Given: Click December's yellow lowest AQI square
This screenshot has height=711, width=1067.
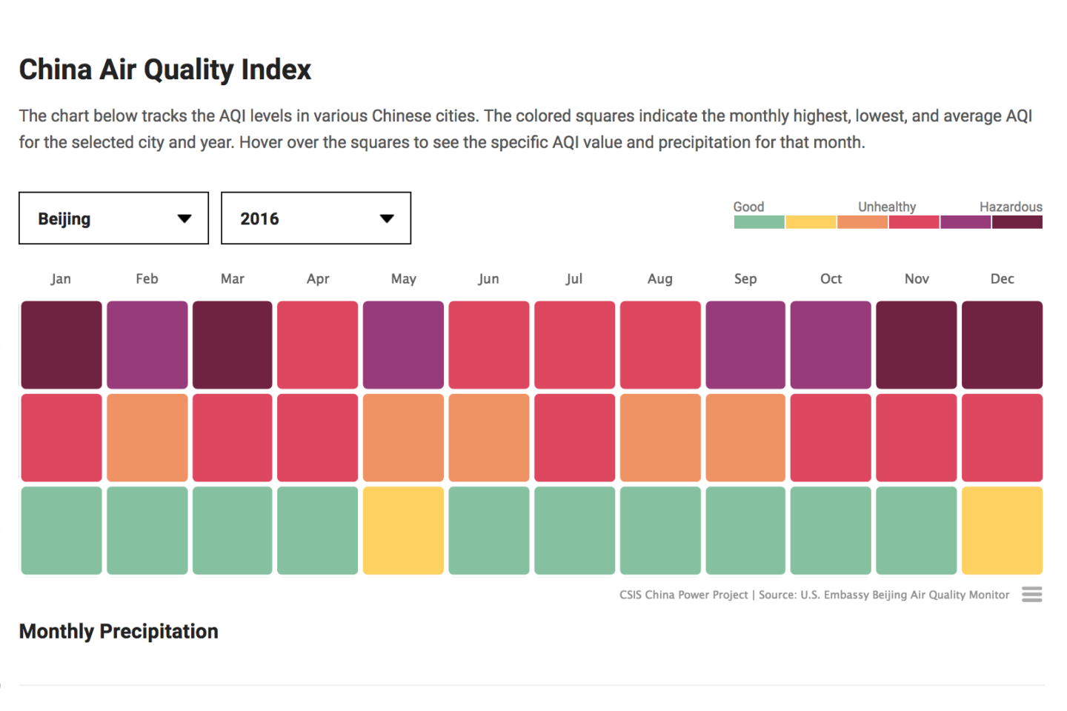Looking at the screenshot, I should point(1002,530).
